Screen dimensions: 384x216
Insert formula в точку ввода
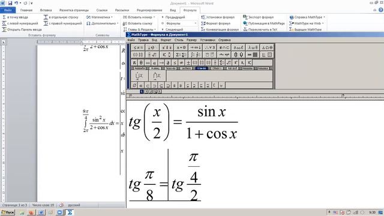pyautogui.click(x=15, y=17)
